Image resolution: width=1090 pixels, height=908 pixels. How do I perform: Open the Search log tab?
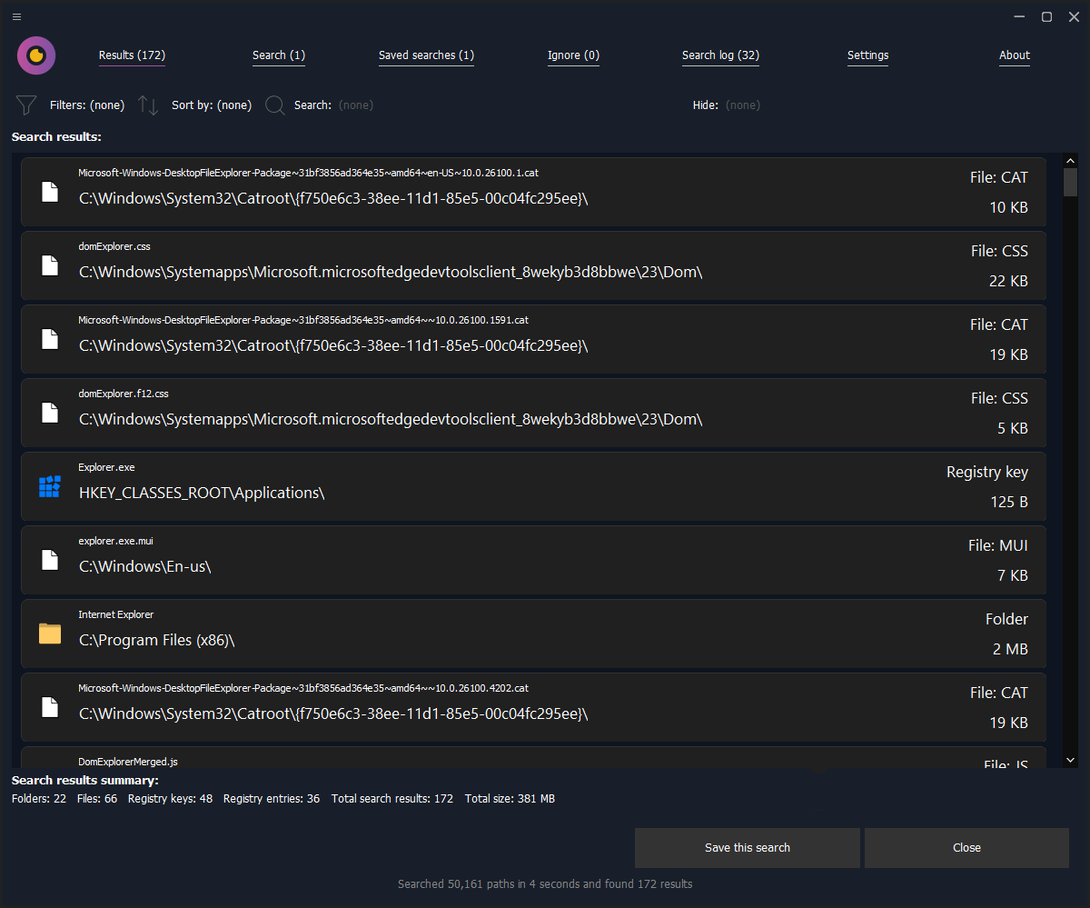coord(720,55)
